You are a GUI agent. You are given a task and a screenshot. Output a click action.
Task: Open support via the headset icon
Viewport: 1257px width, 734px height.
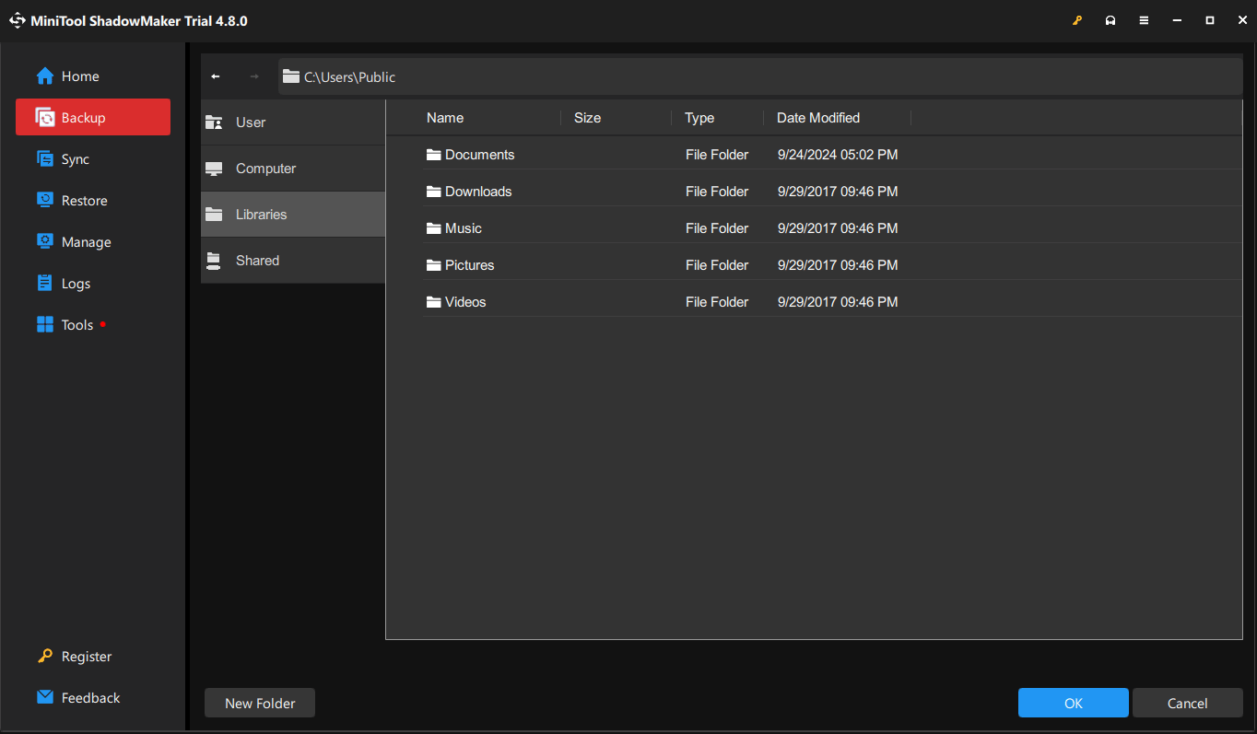tap(1110, 19)
